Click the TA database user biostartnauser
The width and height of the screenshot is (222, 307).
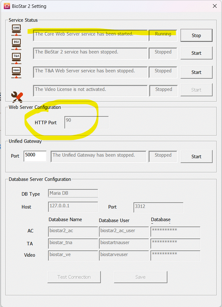click(x=124, y=243)
